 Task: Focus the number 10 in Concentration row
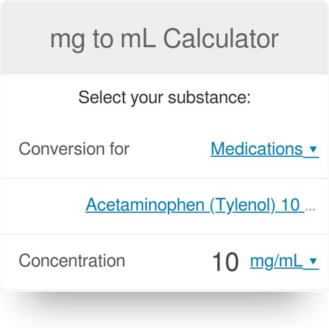[225, 262]
